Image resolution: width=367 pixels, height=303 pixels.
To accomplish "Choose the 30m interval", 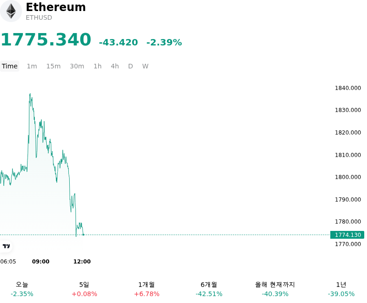I will [77, 66].
